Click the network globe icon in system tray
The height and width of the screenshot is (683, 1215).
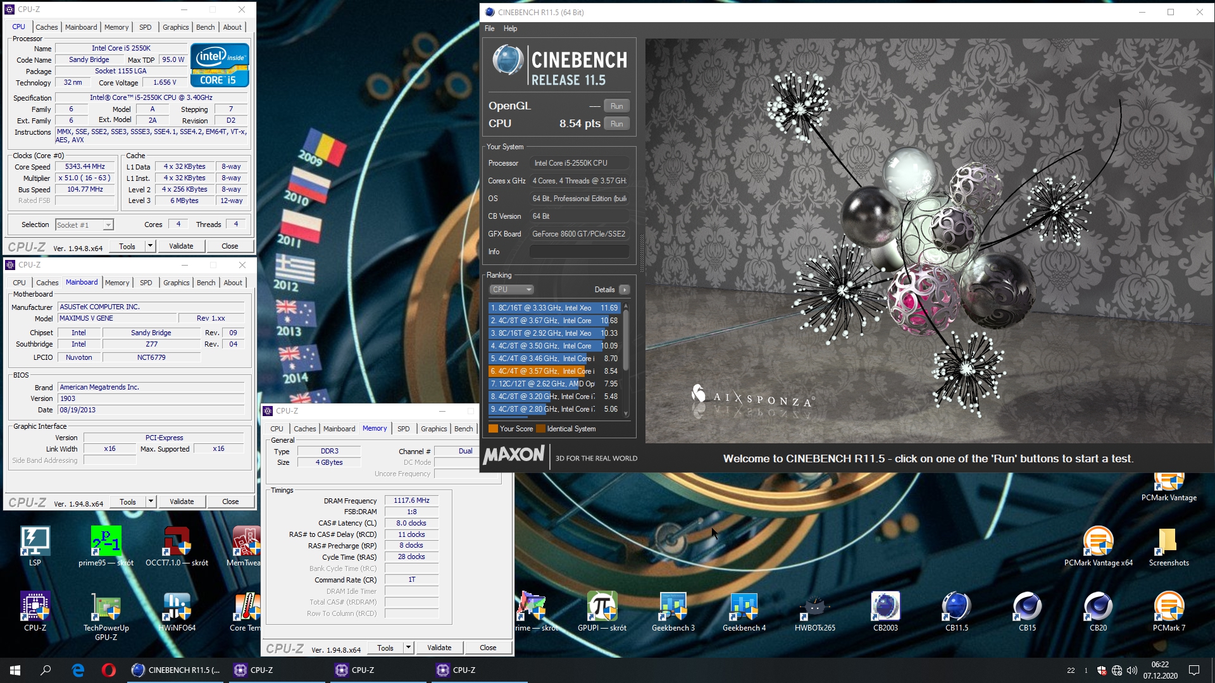(x=1117, y=670)
